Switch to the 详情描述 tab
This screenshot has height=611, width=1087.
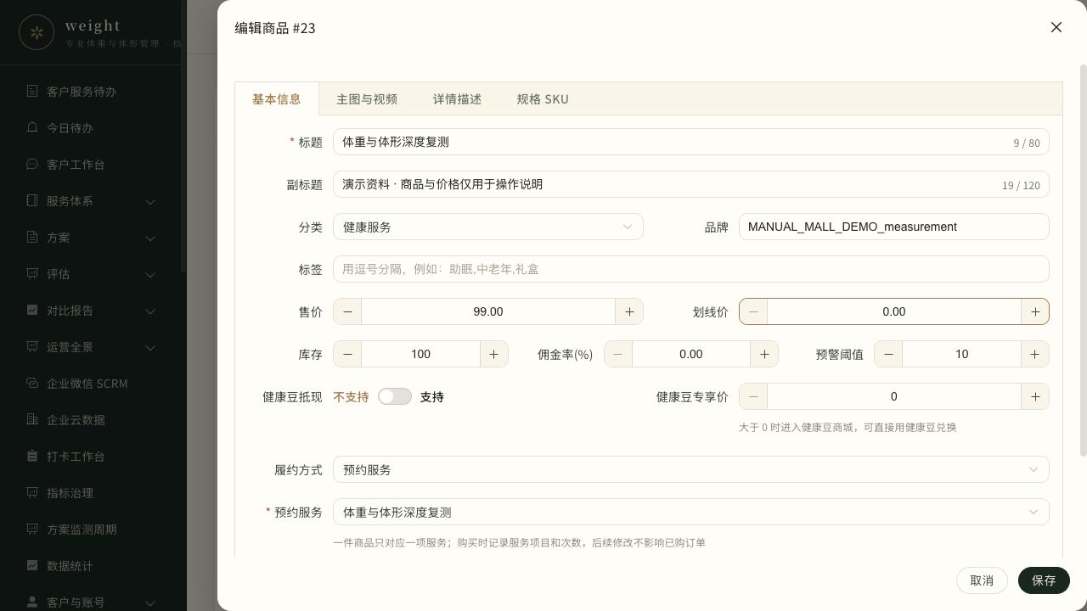[x=457, y=98]
